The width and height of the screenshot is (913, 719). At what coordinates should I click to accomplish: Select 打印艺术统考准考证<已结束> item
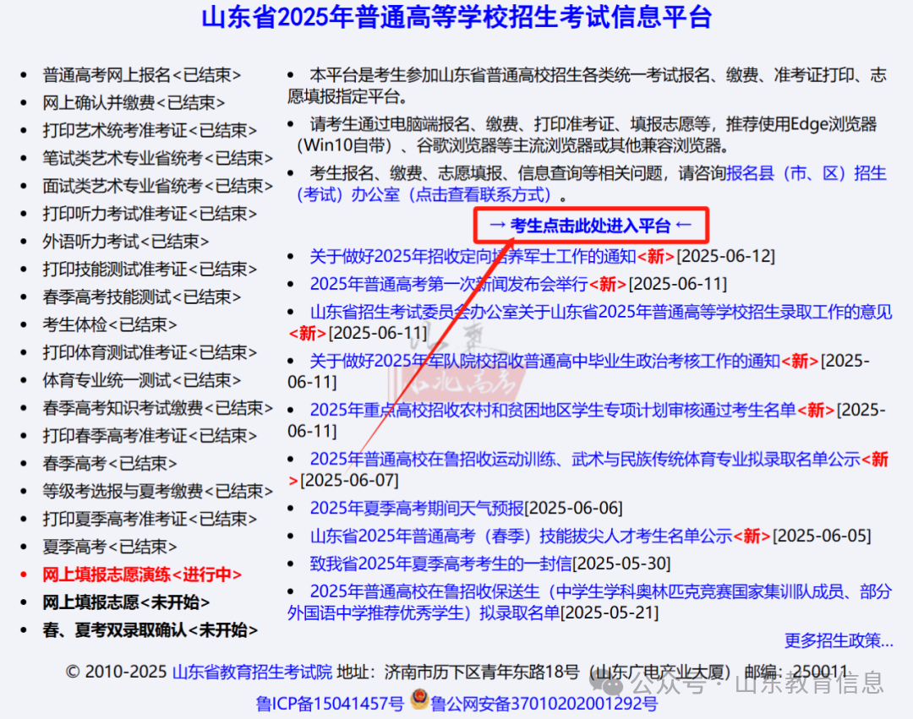click(x=150, y=130)
